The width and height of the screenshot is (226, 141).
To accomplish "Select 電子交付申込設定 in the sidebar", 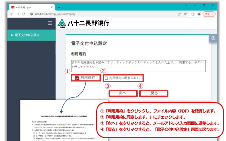I will [27, 35].
